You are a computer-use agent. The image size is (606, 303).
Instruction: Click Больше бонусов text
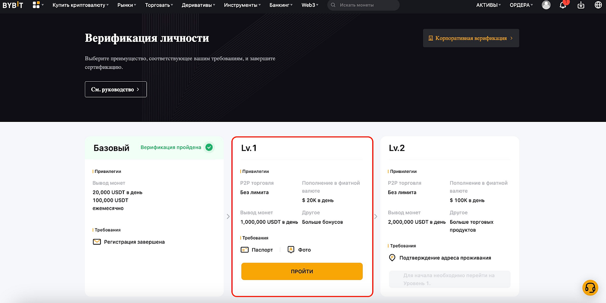(x=322, y=222)
